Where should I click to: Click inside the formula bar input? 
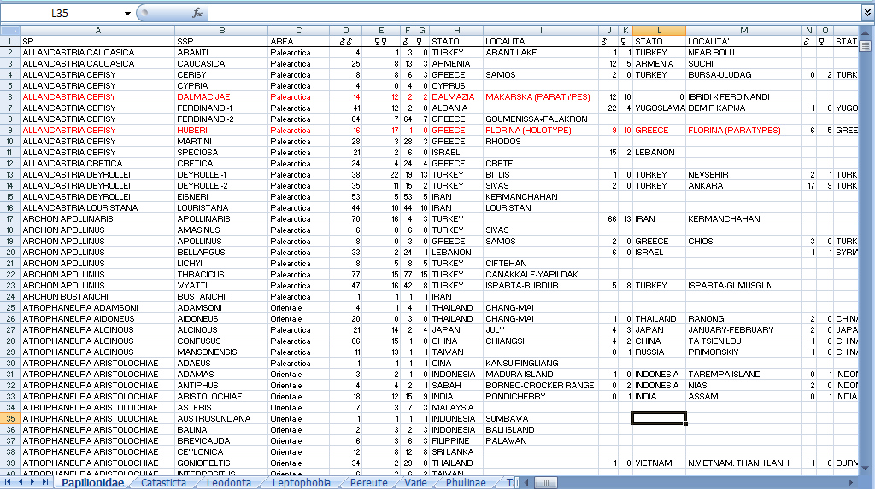point(530,13)
